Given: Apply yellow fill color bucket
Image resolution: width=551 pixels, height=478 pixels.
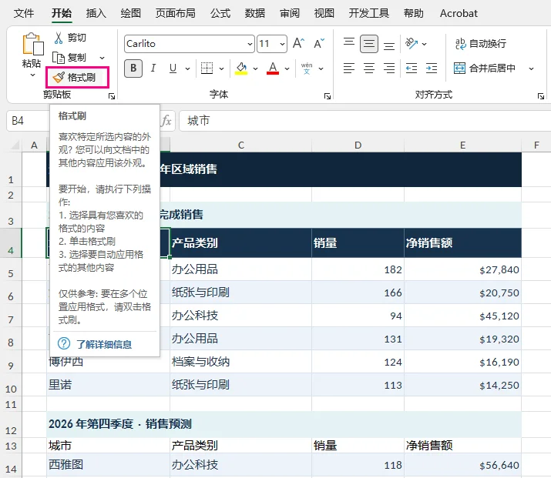Looking at the screenshot, I should (241, 68).
